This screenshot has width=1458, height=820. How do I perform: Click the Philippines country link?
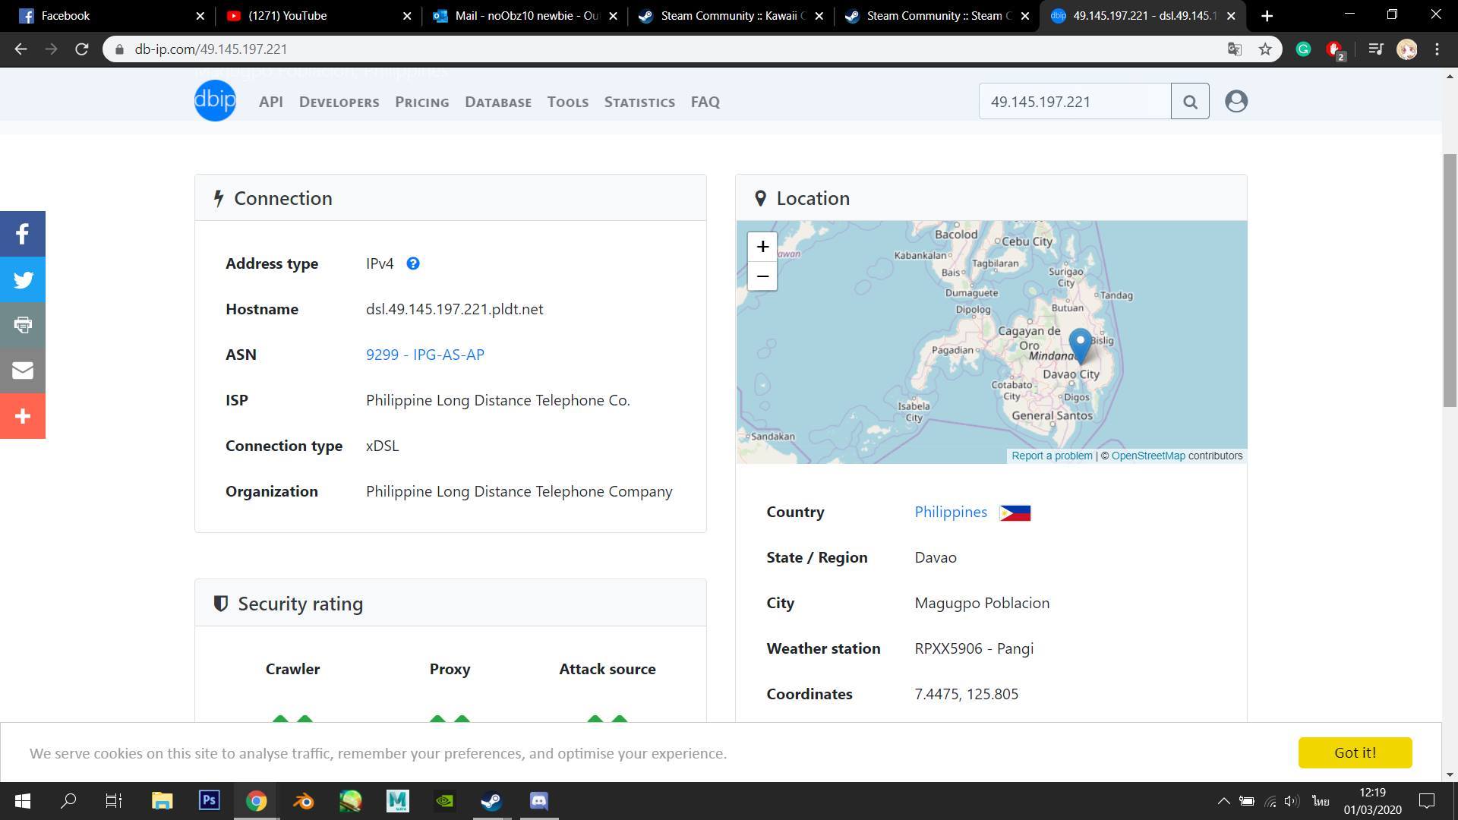tap(951, 512)
